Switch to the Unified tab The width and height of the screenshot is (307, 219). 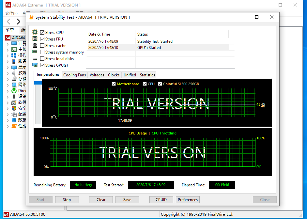coord(130,75)
